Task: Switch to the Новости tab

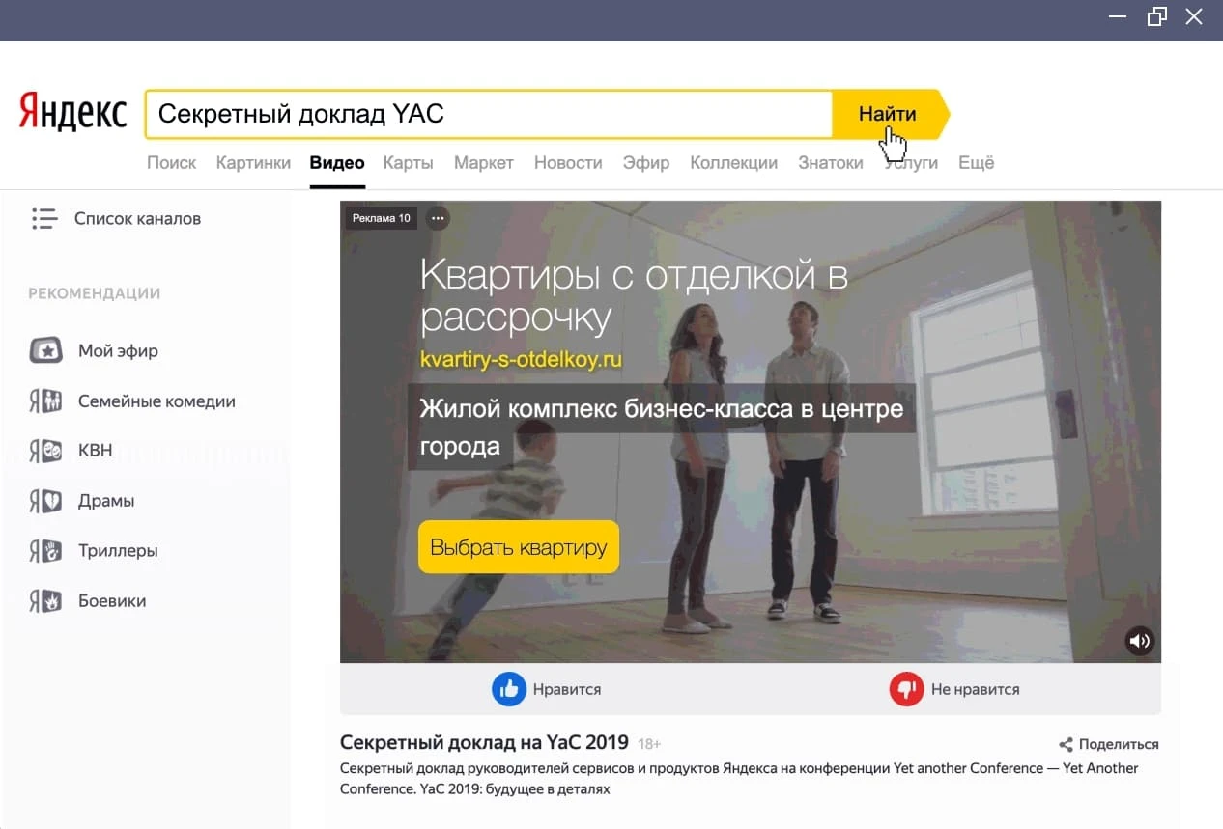Action: (x=568, y=162)
